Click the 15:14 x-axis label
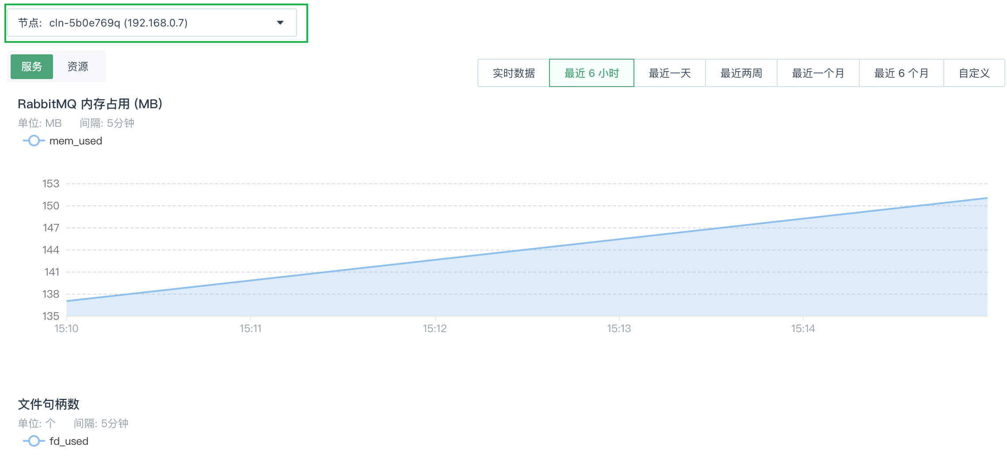This screenshot has width=1007, height=462. [803, 329]
